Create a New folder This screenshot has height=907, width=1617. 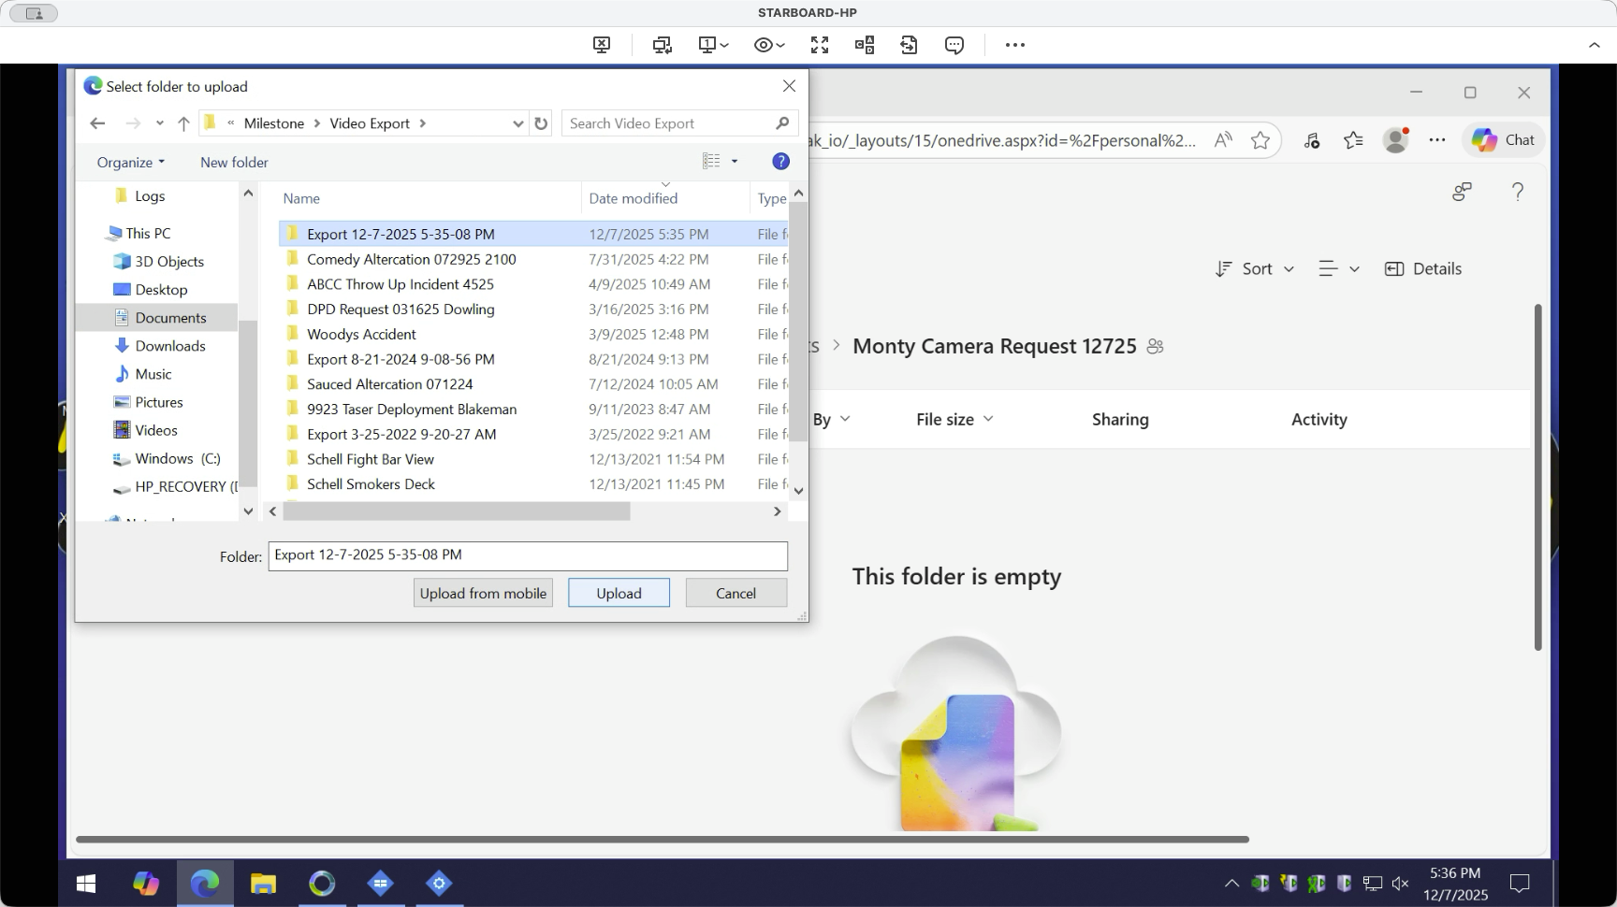tap(234, 162)
